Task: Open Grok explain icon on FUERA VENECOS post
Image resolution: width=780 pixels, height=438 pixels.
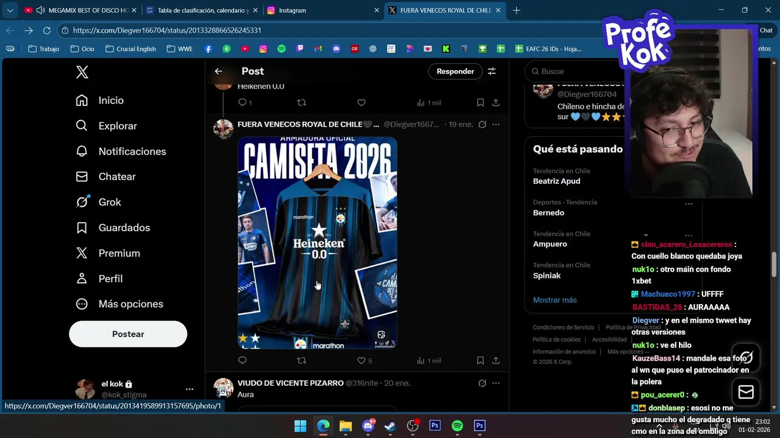Action: (482, 124)
